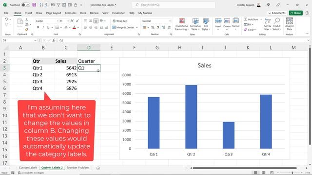Click the Center horizontal align icon
Viewport: 312px width, 175px height.
click(x=91, y=27)
